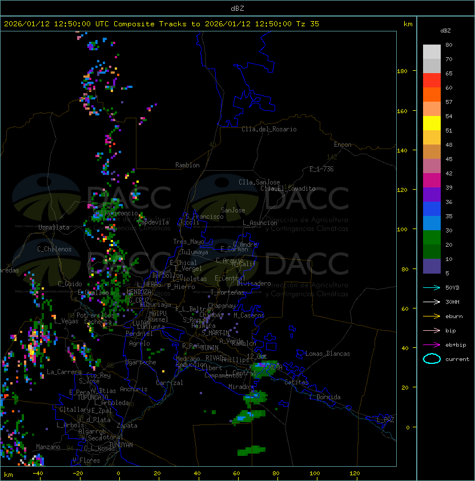Click the Anchoris map label

coord(134,389)
